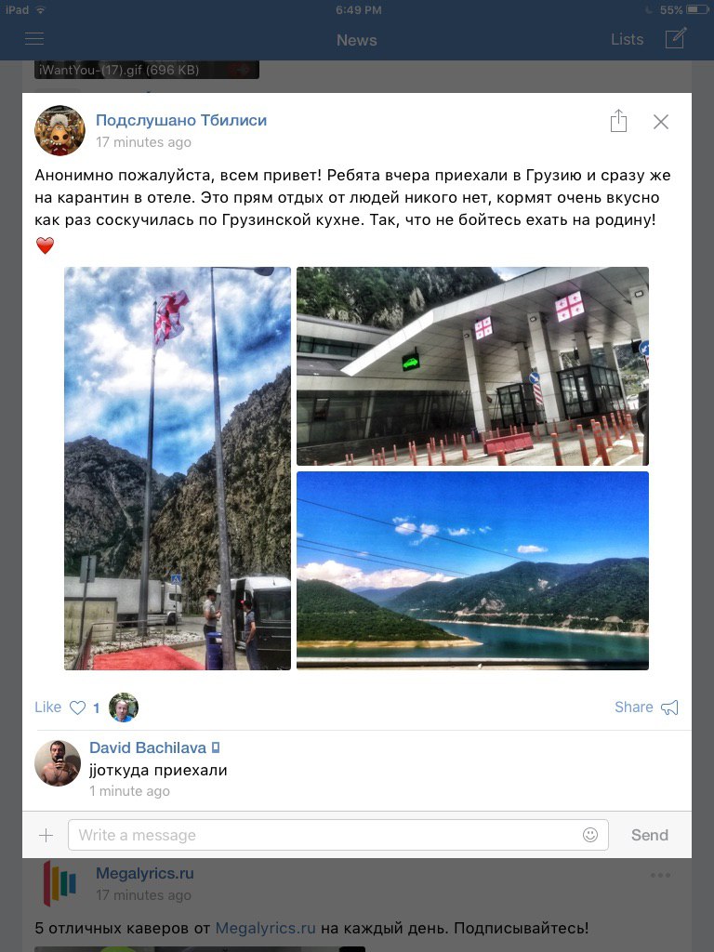
Task: Open the mountain lake photo
Action: click(472, 571)
